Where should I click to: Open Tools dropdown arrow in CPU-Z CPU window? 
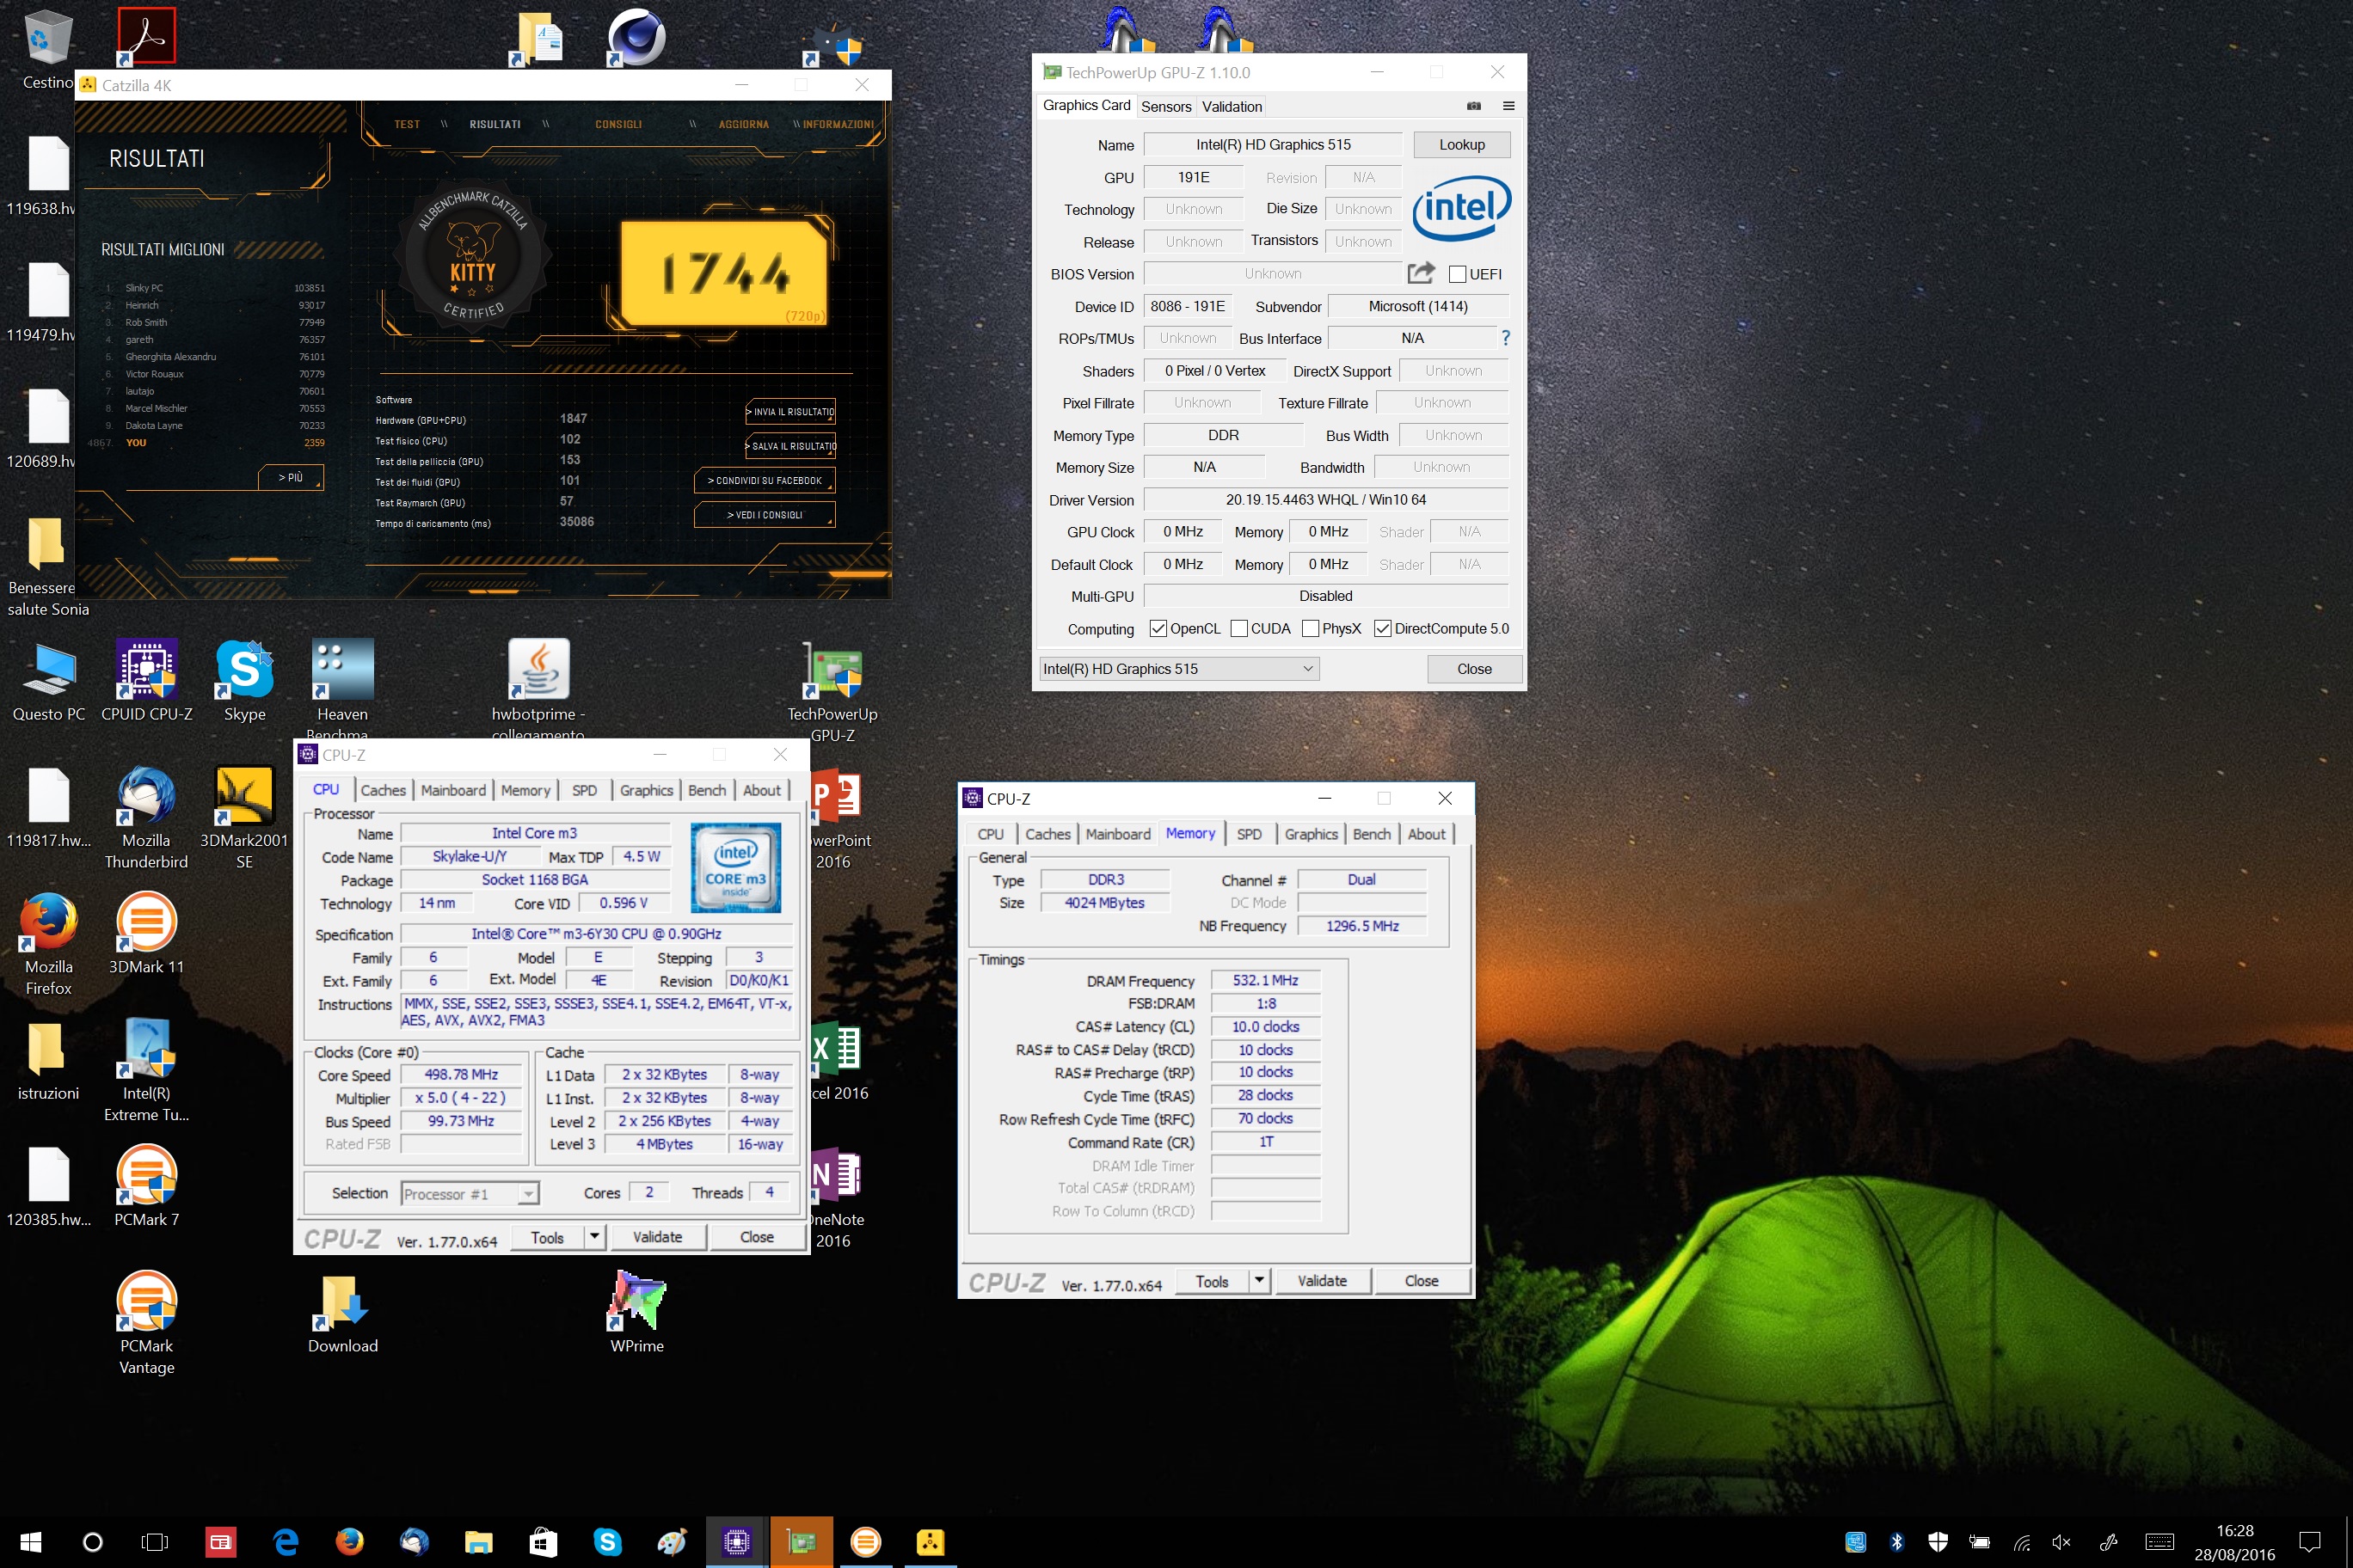tap(594, 1236)
